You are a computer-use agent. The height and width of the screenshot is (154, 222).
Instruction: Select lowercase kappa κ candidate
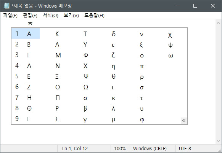113,98
